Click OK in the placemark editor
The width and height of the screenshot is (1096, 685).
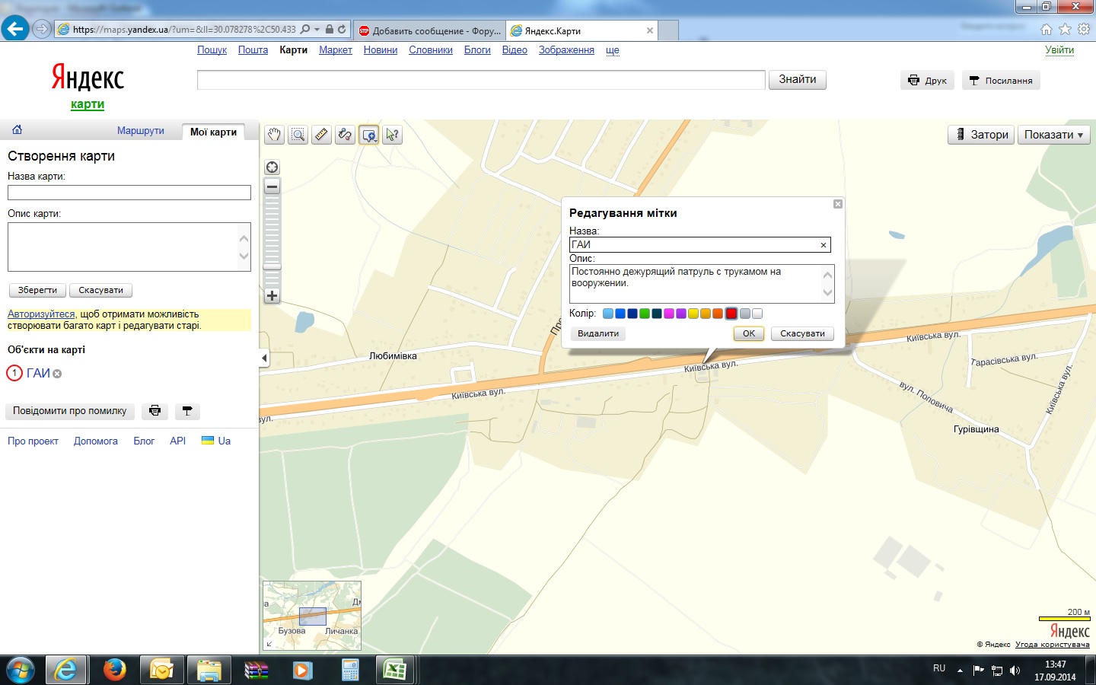[749, 333]
